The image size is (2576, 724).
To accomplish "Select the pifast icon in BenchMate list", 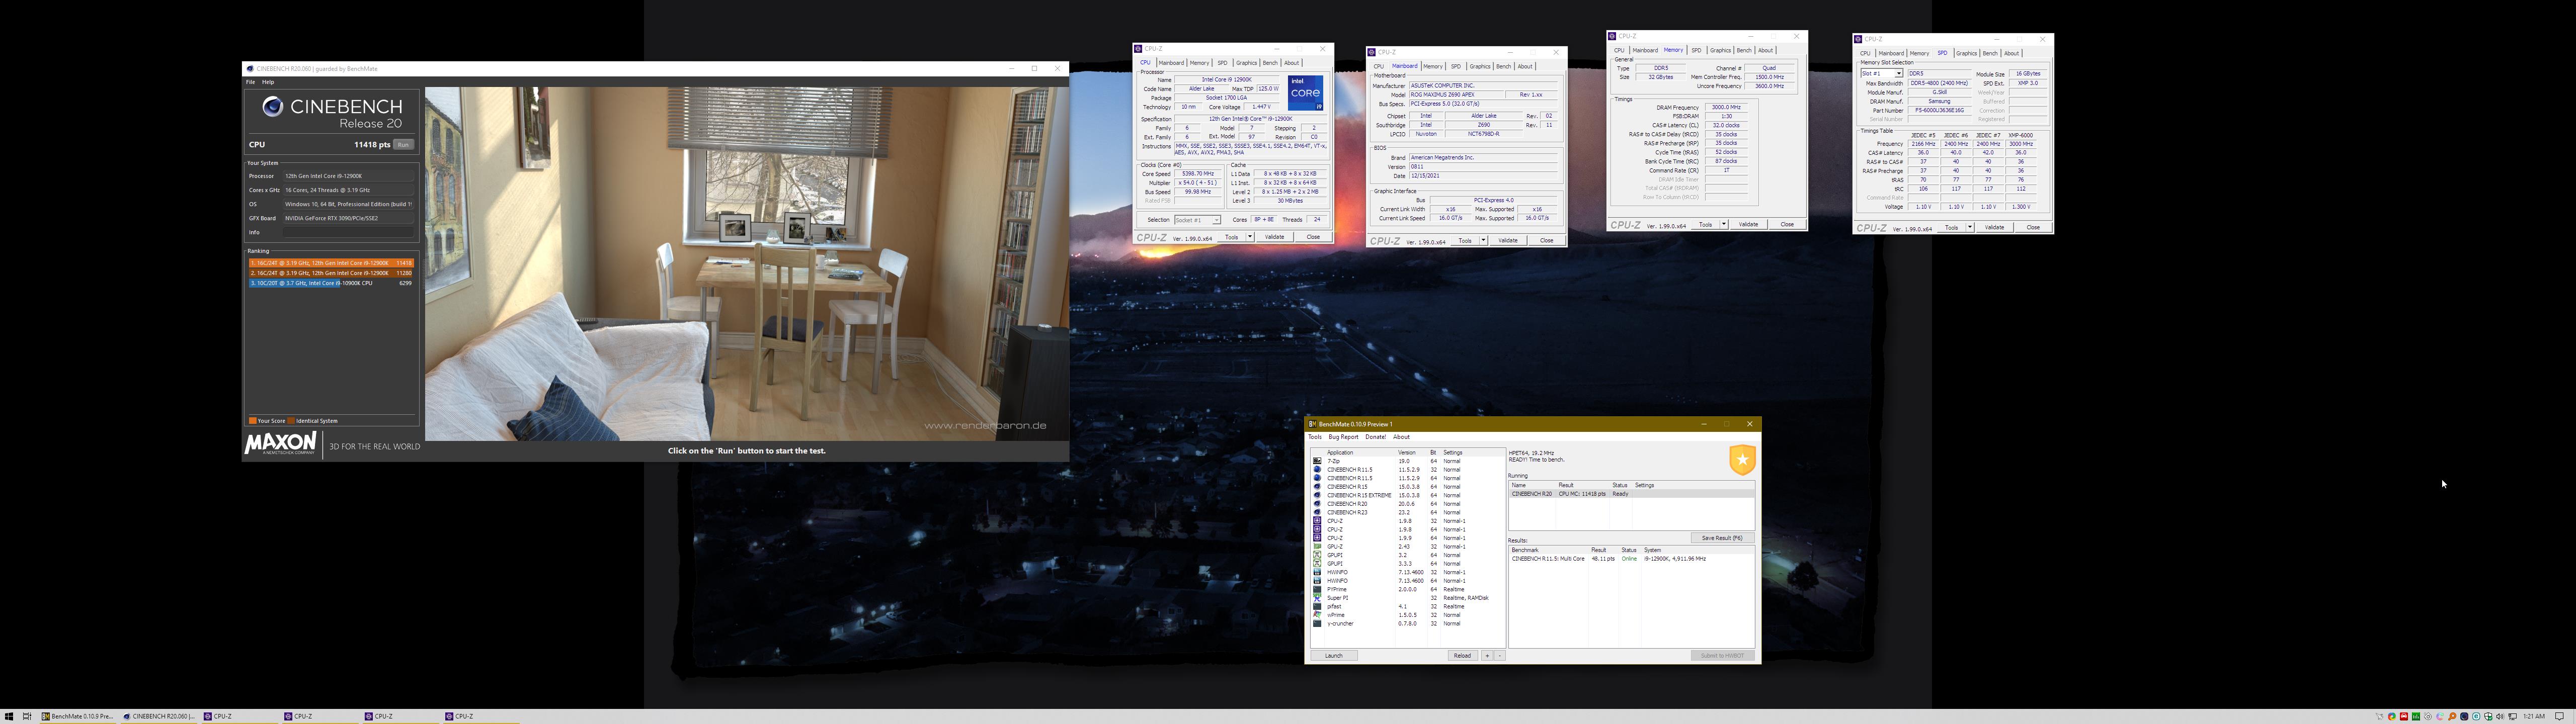I will coord(1317,606).
